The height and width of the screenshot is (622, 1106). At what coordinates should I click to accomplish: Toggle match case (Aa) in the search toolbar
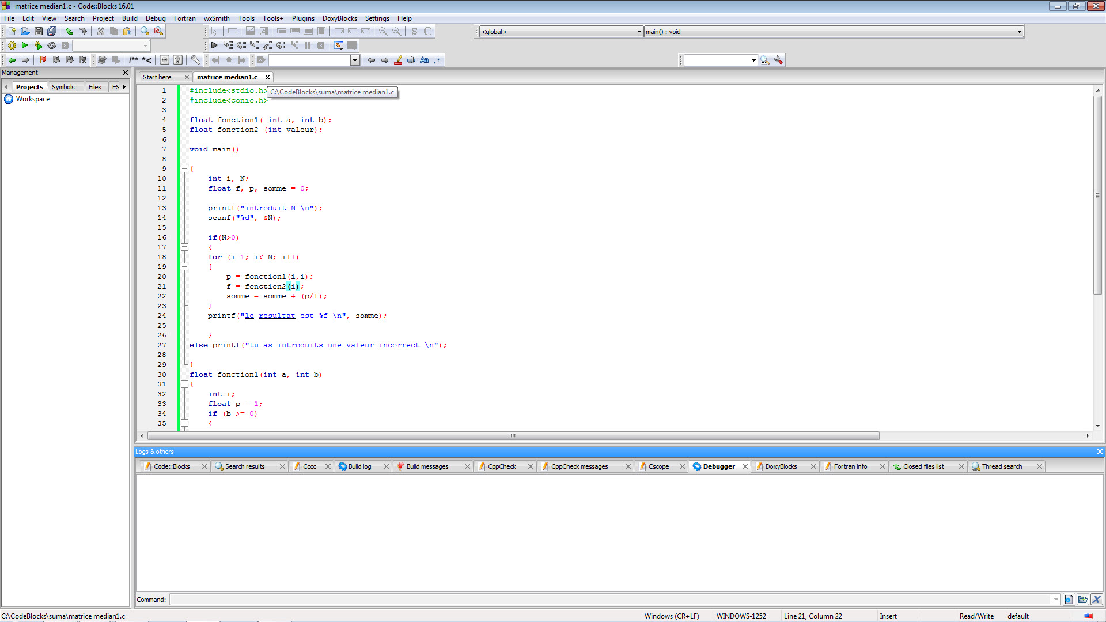click(x=425, y=59)
